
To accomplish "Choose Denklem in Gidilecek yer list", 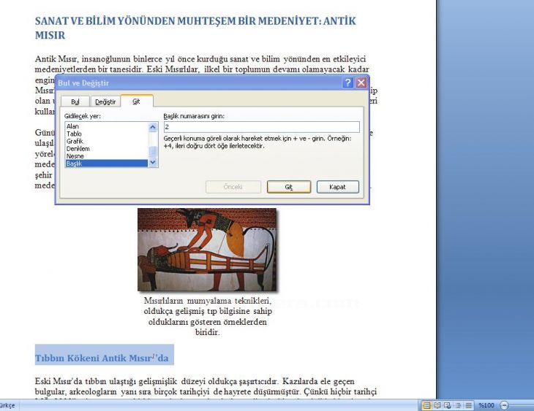I will pyautogui.click(x=106, y=148).
